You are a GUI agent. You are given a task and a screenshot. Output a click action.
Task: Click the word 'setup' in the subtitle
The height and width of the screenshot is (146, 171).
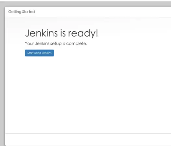pyautogui.click(x=56, y=44)
